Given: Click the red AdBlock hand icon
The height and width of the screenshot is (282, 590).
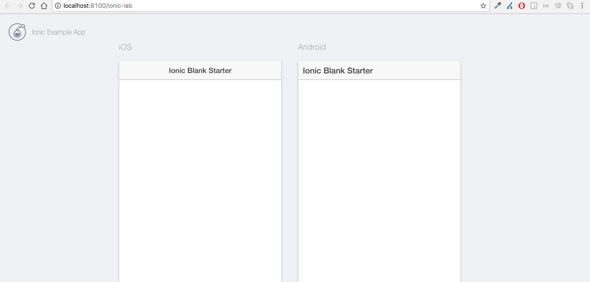Looking at the screenshot, I should pos(522,6).
